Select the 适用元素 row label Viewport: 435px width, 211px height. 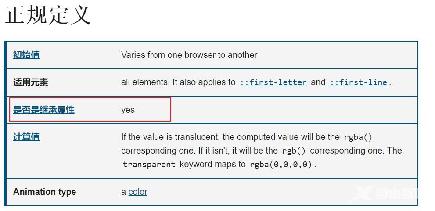tap(31, 82)
